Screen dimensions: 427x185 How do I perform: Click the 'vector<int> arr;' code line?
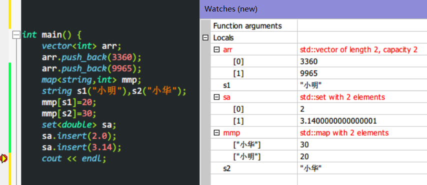tap(81, 46)
